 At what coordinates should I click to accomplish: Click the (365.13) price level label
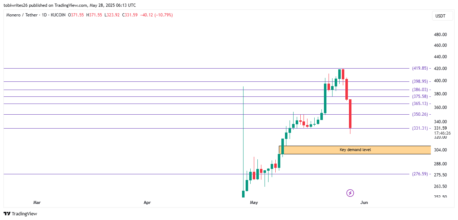(420, 104)
